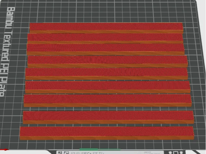This screenshot has width=206, height=154.
Task: Click the orange side face of topmost bar
Action: click(107, 32)
